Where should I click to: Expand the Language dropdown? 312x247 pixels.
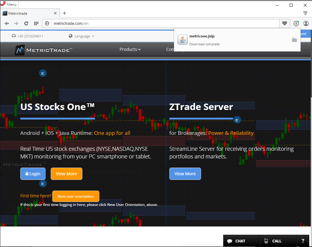(x=84, y=36)
